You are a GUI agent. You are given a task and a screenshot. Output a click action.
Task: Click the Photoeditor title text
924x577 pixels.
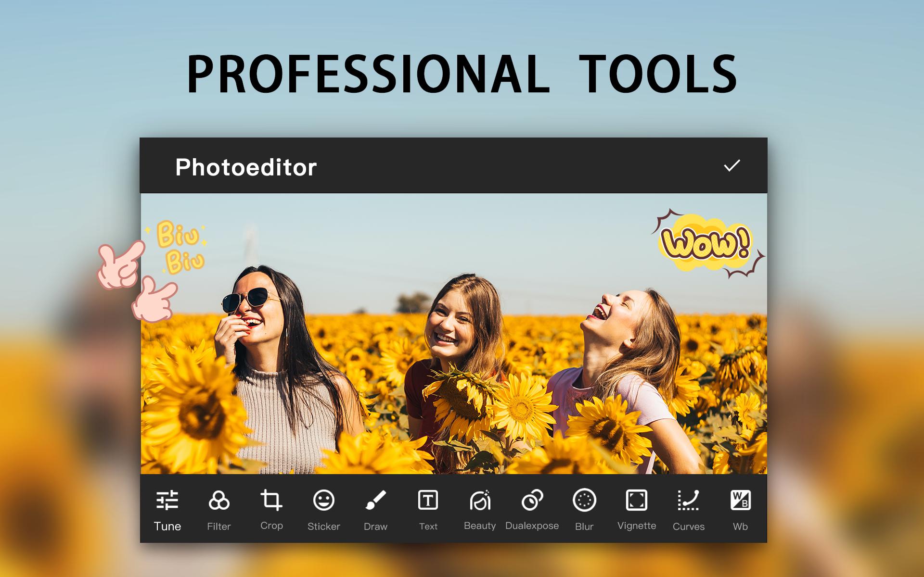(x=246, y=167)
